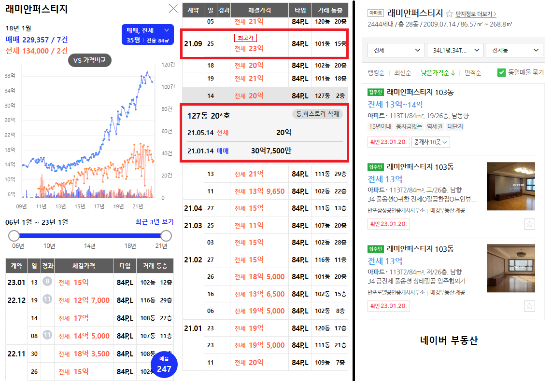The height and width of the screenshot is (381, 552).
Task: Favorite the 반포삼성공인중개사사무소 listing via star
Action: click(x=529, y=224)
